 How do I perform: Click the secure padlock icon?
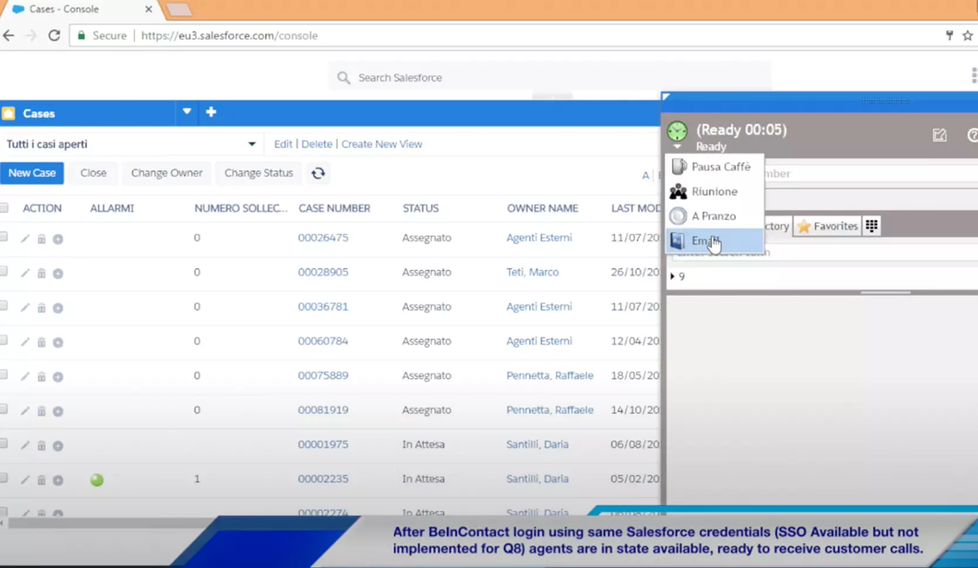81,36
